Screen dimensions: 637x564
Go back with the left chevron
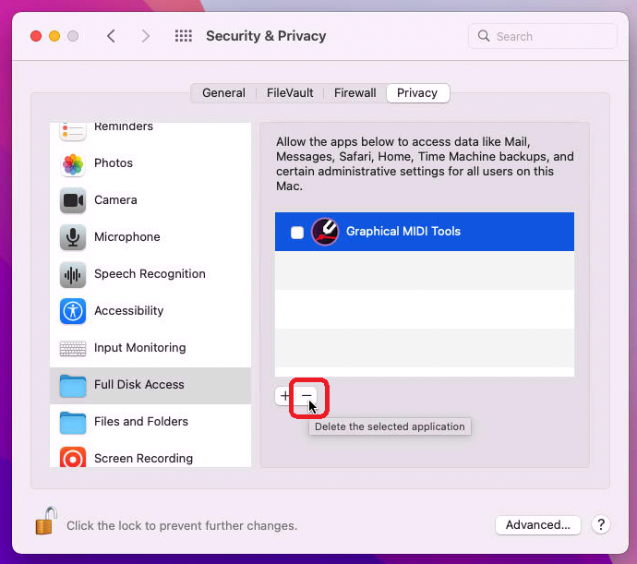pos(111,36)
